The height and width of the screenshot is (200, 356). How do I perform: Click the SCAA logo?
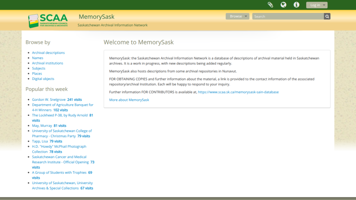(48, 21)
